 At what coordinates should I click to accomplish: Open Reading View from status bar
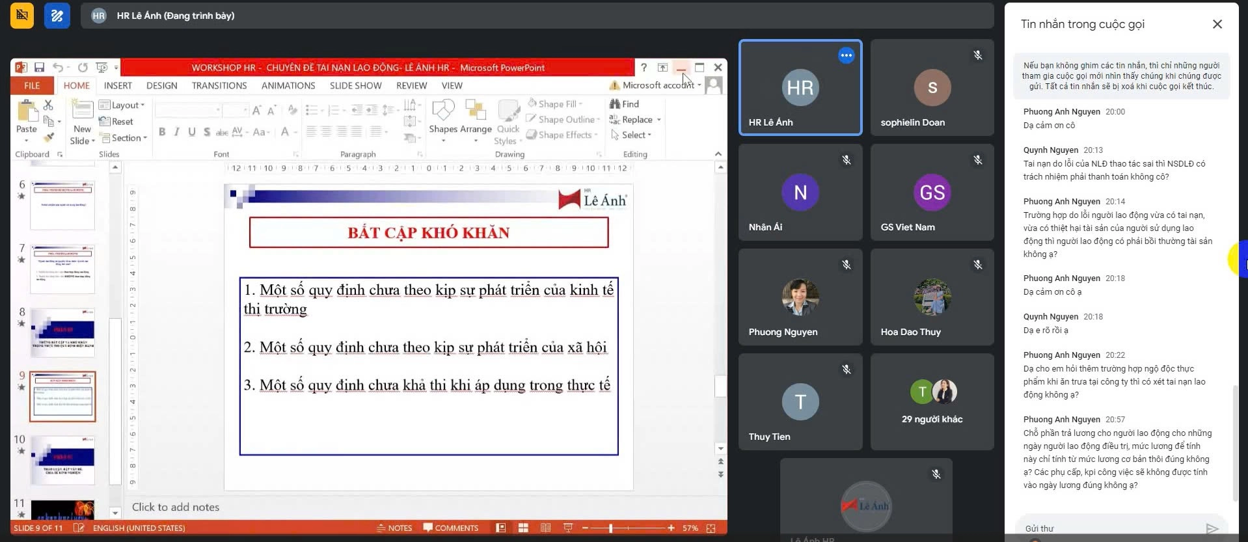coord(545,528)
